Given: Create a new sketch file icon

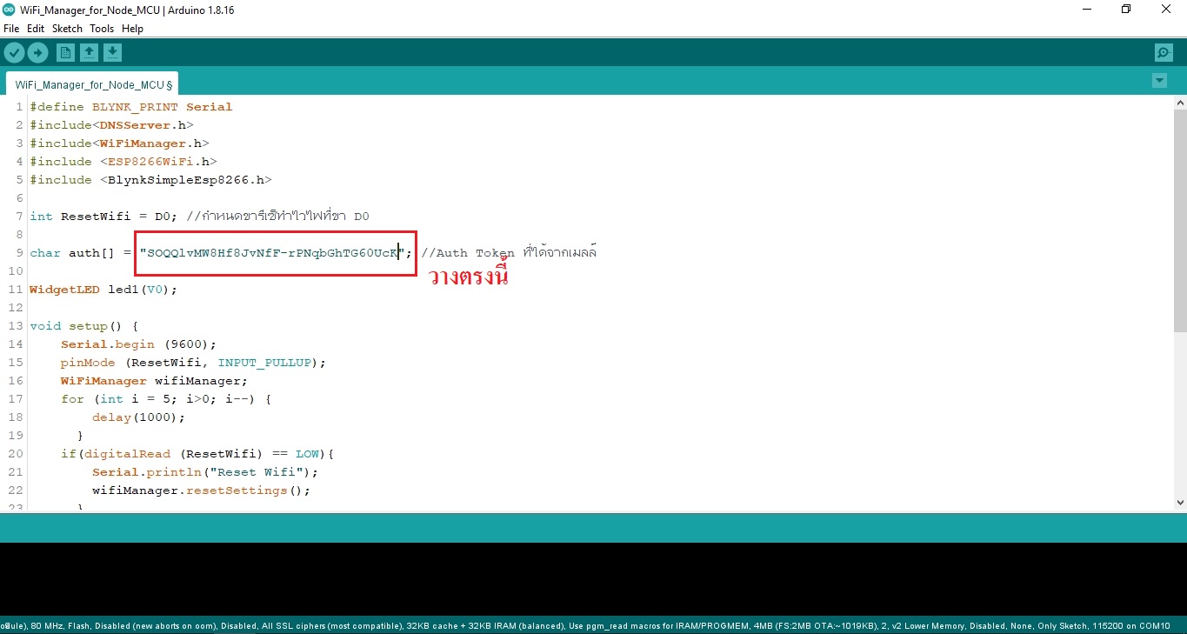Looking at the screenshot, I should pyautogui.click(x=65, y=53).
